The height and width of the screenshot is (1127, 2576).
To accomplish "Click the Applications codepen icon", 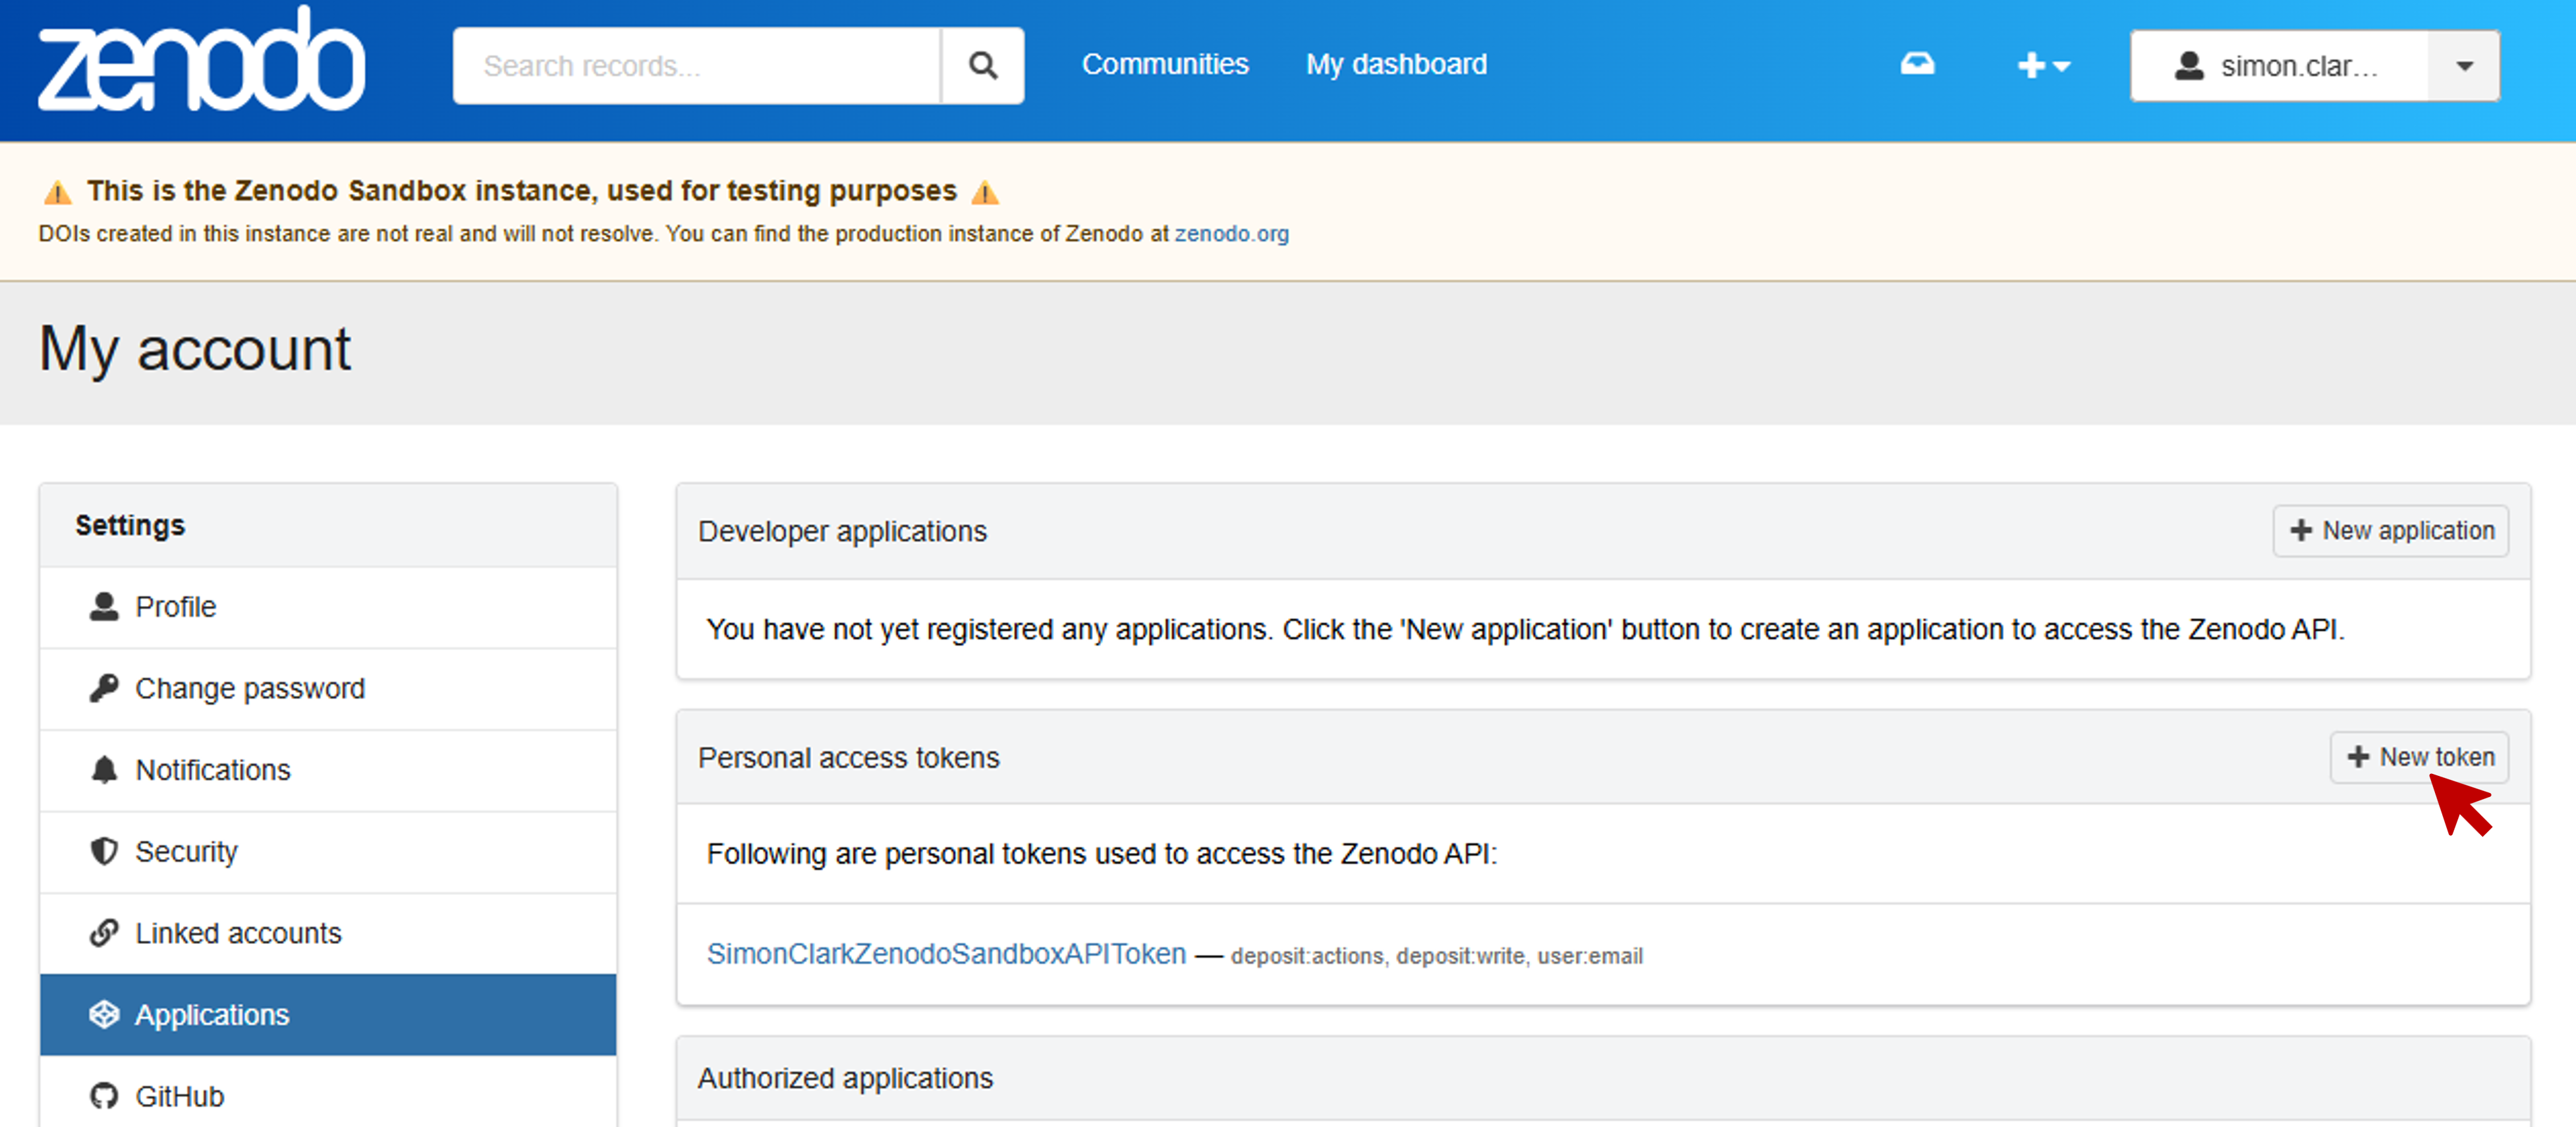I will pos(104,1014).
